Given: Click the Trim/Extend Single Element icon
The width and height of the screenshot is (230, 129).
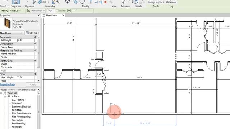Looking at the screenshot, I should 96,2.
